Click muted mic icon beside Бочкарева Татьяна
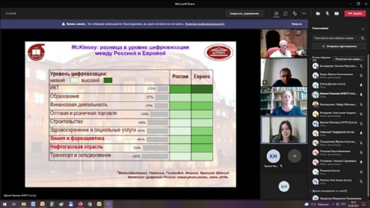 click(361, 66)
